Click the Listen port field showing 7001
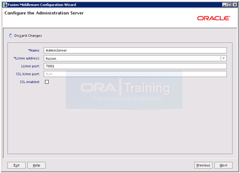 (135, 66)
